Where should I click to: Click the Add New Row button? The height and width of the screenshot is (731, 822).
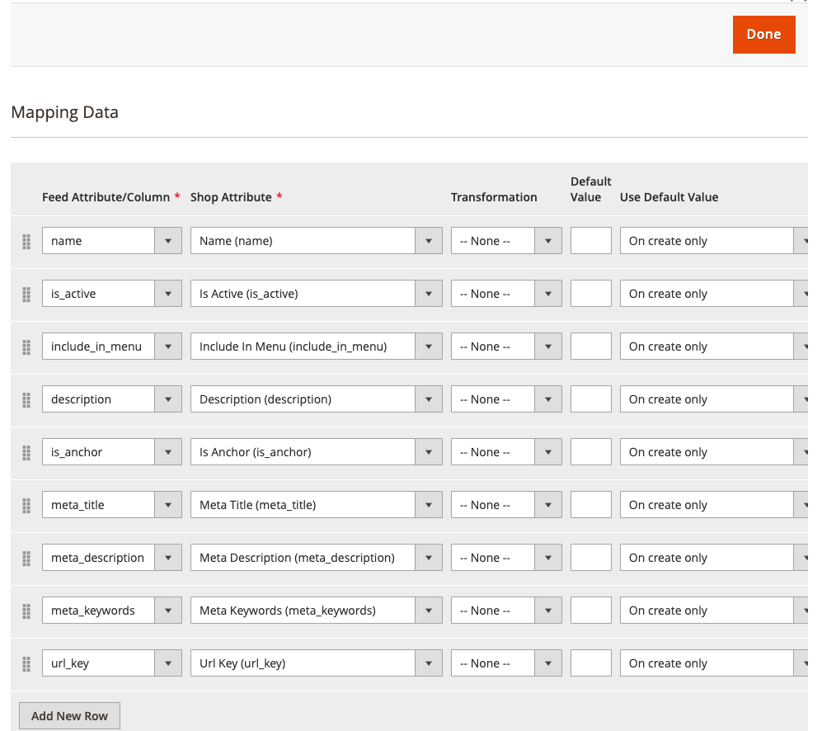[x=70, y=716]
